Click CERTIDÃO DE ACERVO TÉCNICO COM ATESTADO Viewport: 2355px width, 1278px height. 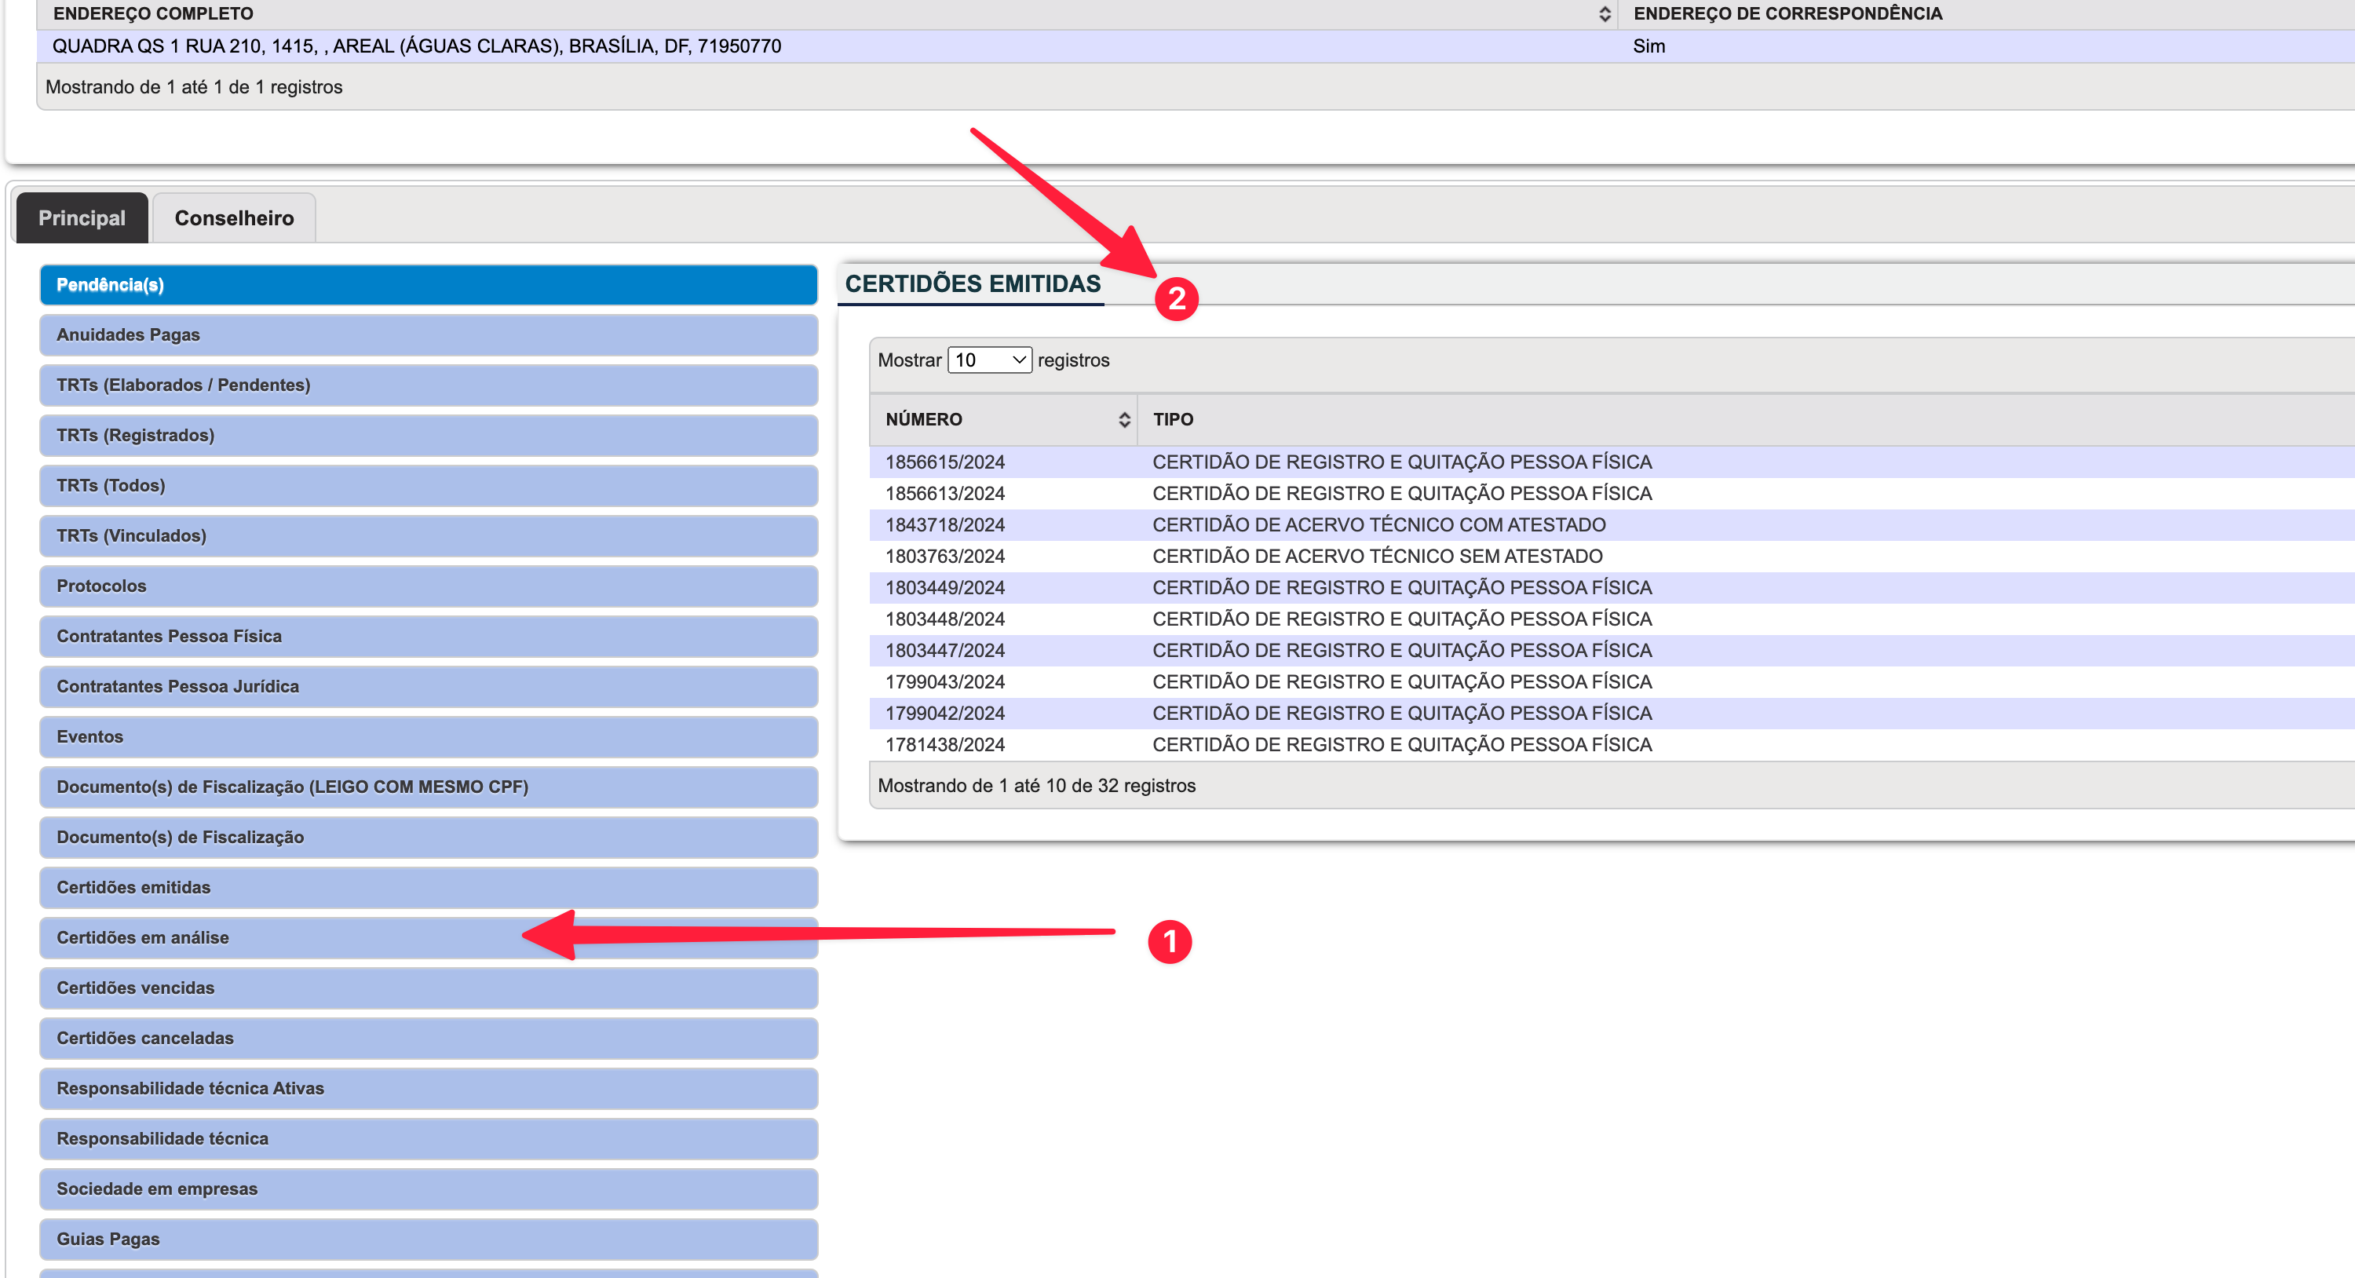(1378, 524)
